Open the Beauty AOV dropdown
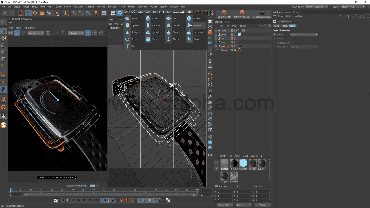 (36, 33)
